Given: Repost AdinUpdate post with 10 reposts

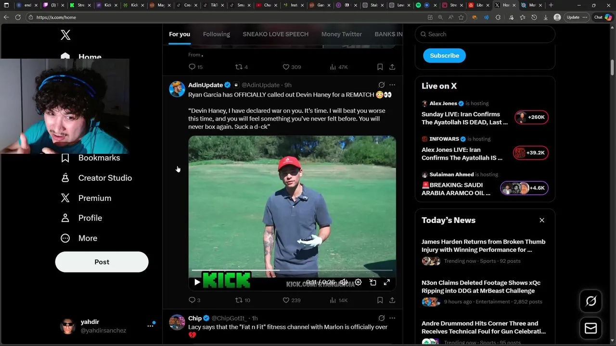Looking at the screenshot, I should (x=243, y=300).
